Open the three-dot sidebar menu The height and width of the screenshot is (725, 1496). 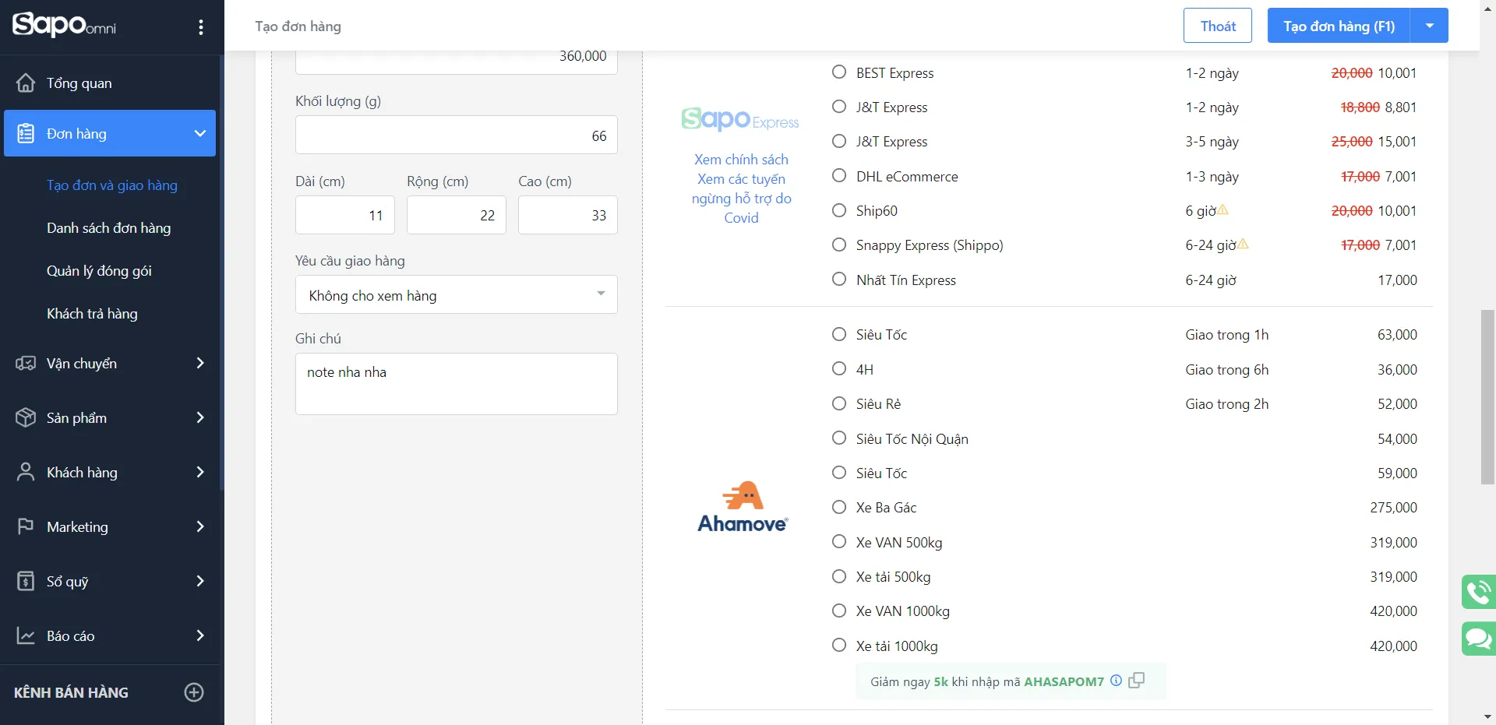[201, 27]
